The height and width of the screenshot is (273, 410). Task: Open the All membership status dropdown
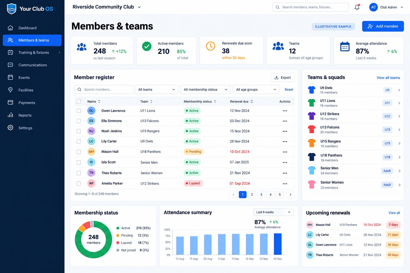tap(206, 90)
